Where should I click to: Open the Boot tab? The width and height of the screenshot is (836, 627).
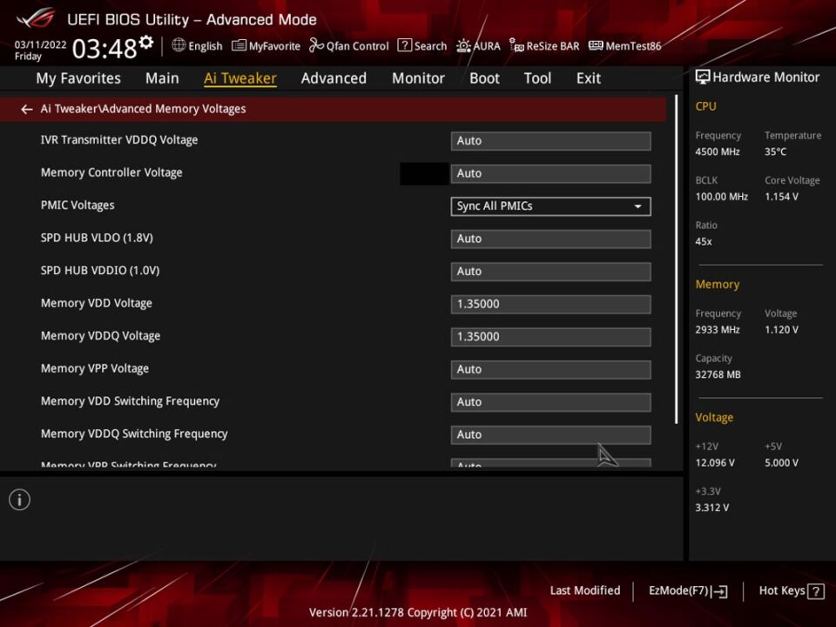(484, 78)
